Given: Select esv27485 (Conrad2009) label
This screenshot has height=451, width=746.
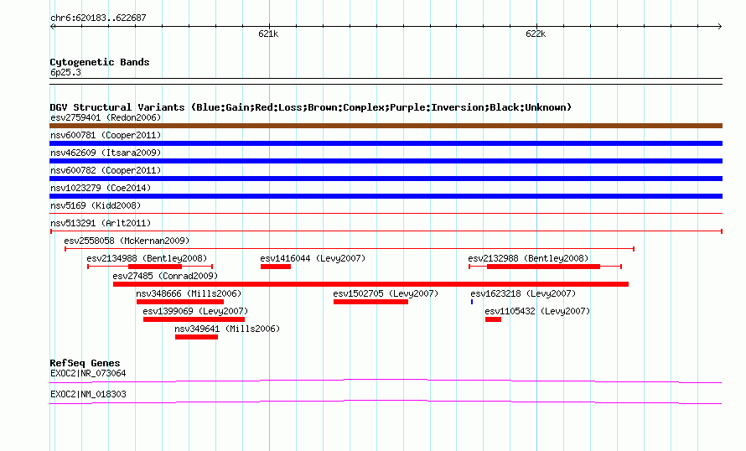Looking at the screenshot, I should [x=165, y=276].
